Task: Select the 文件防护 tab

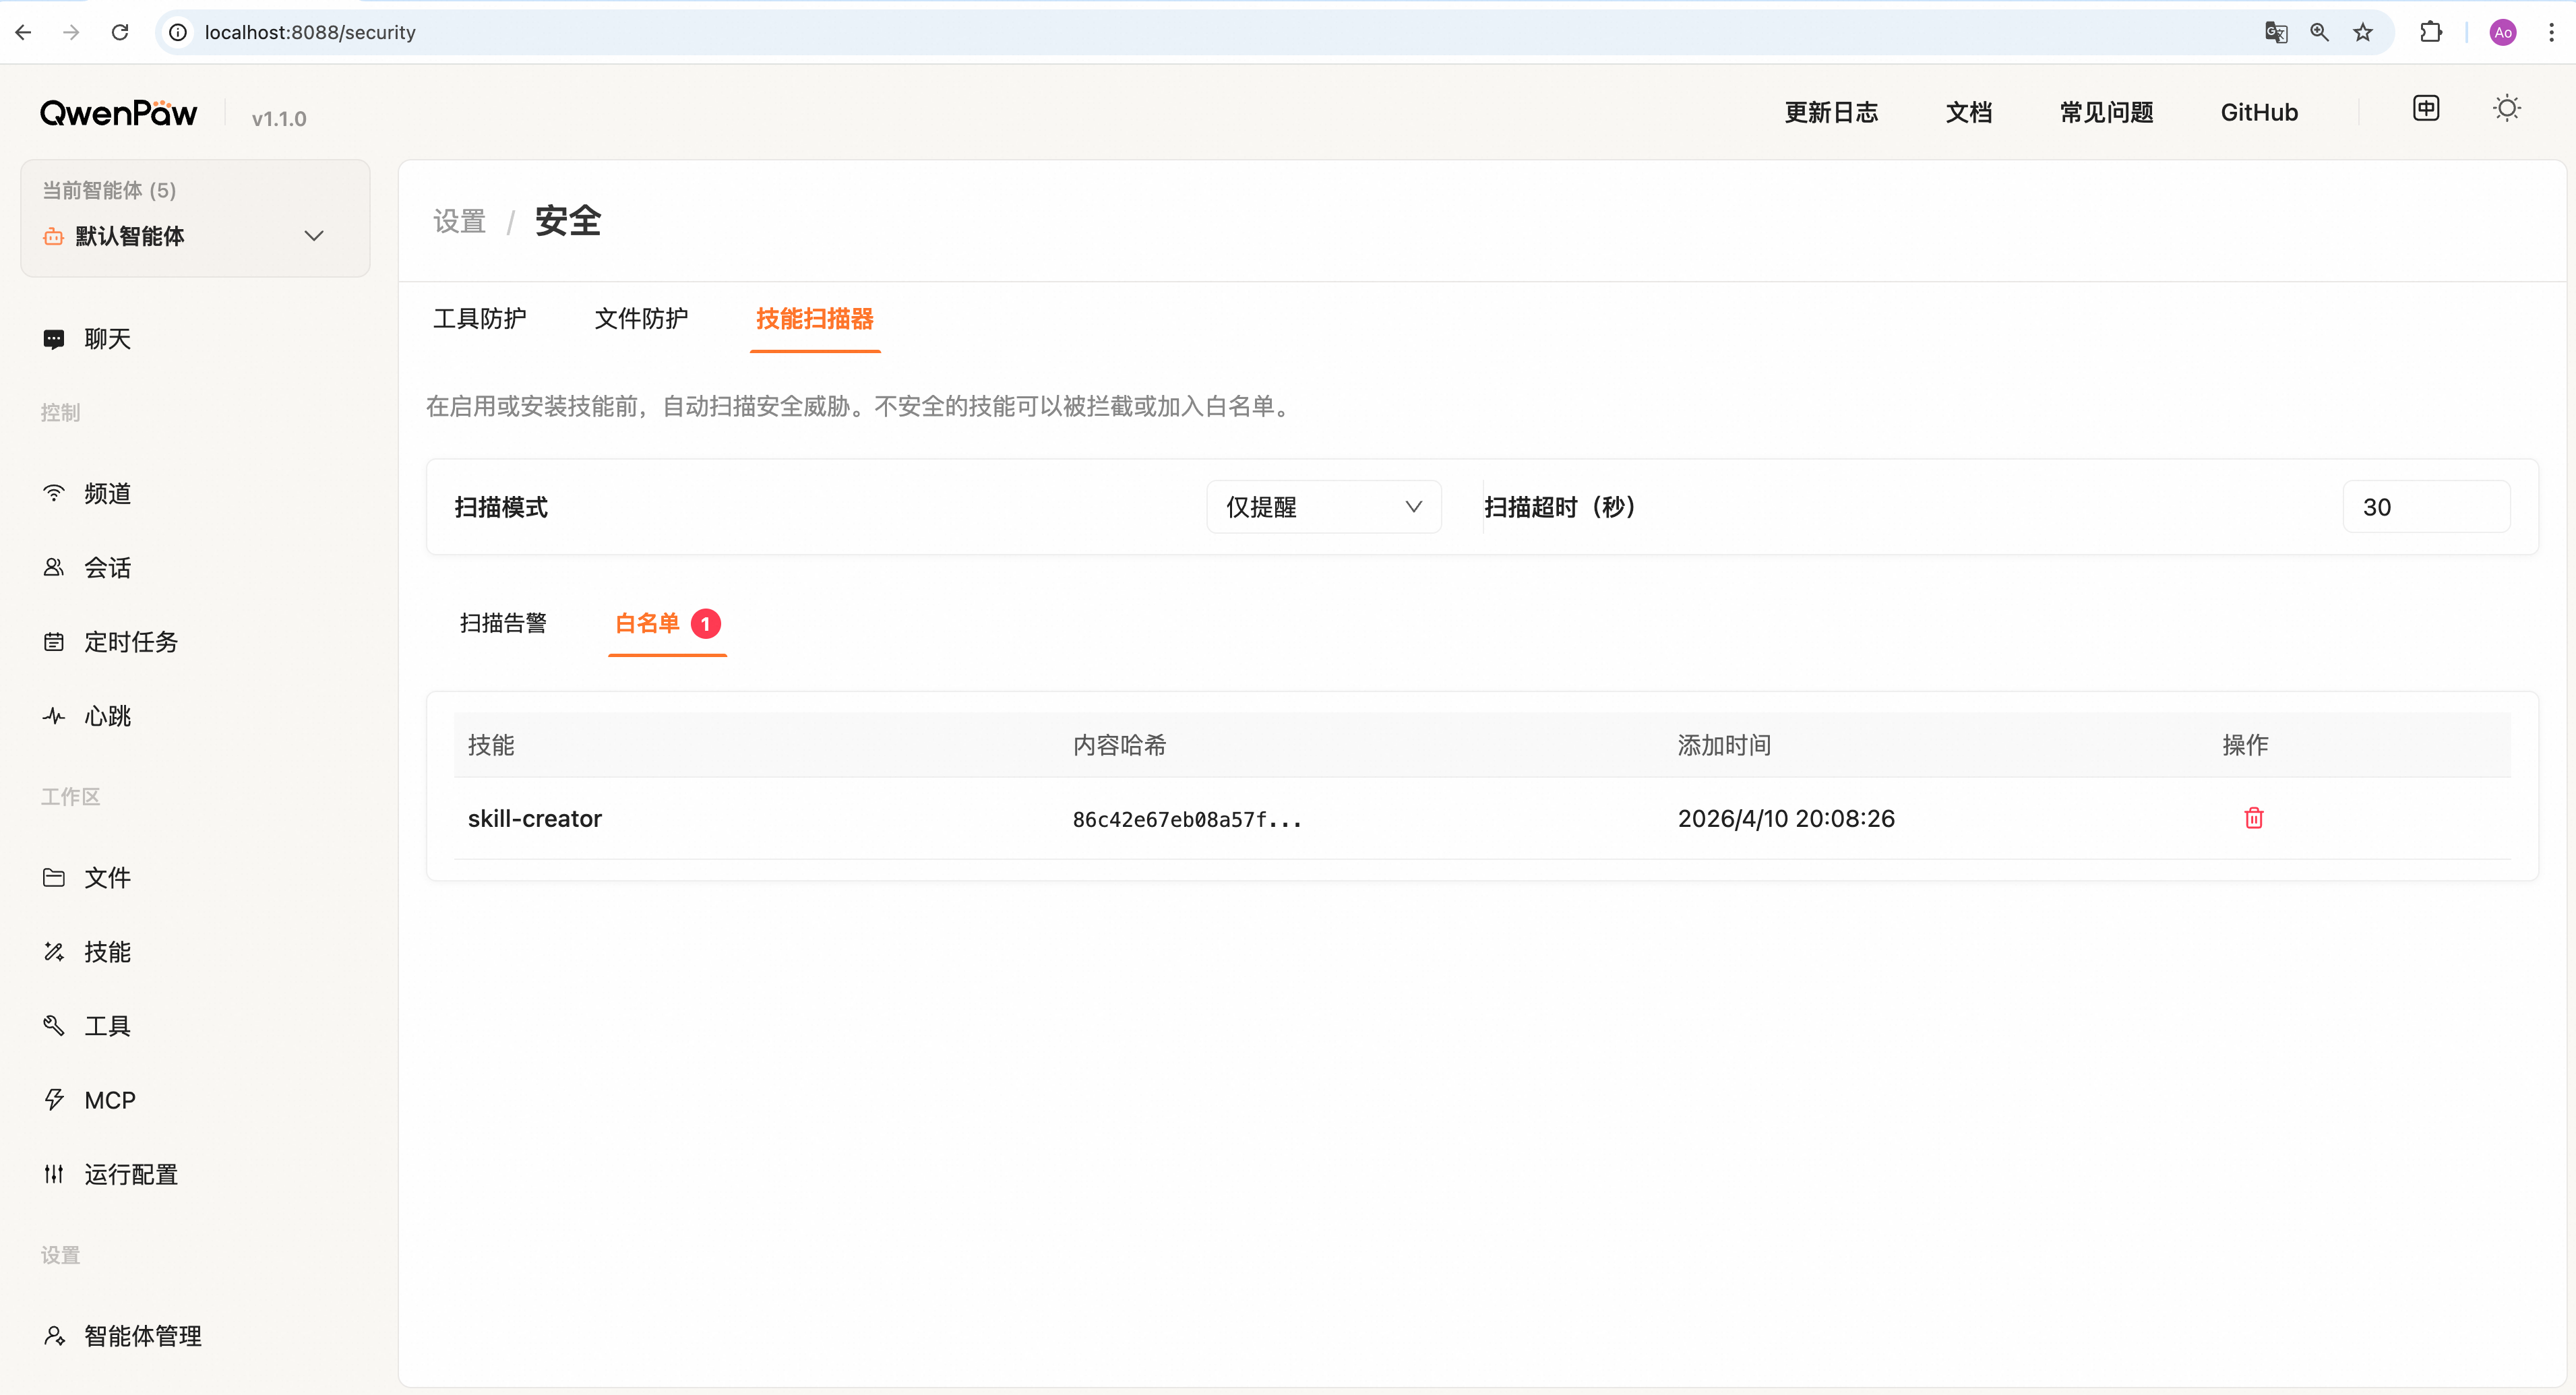Action: pyautogui.click(x=641, y=319)
